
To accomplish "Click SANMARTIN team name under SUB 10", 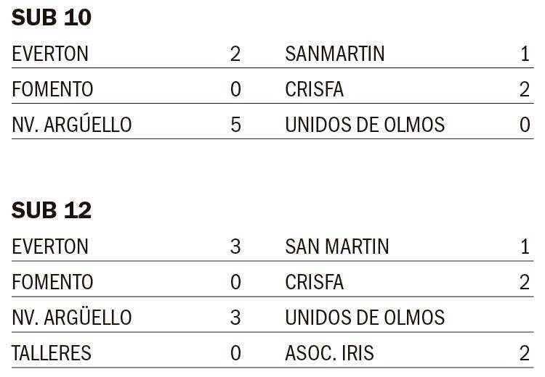I will tap(335, 54).
